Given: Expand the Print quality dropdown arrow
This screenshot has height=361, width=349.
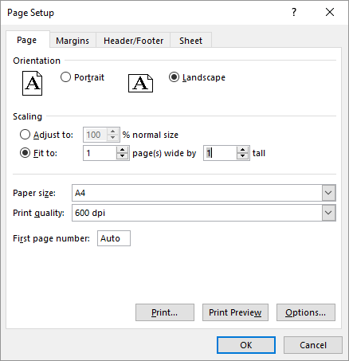Looking at the screenshot, I should (328, 213).
